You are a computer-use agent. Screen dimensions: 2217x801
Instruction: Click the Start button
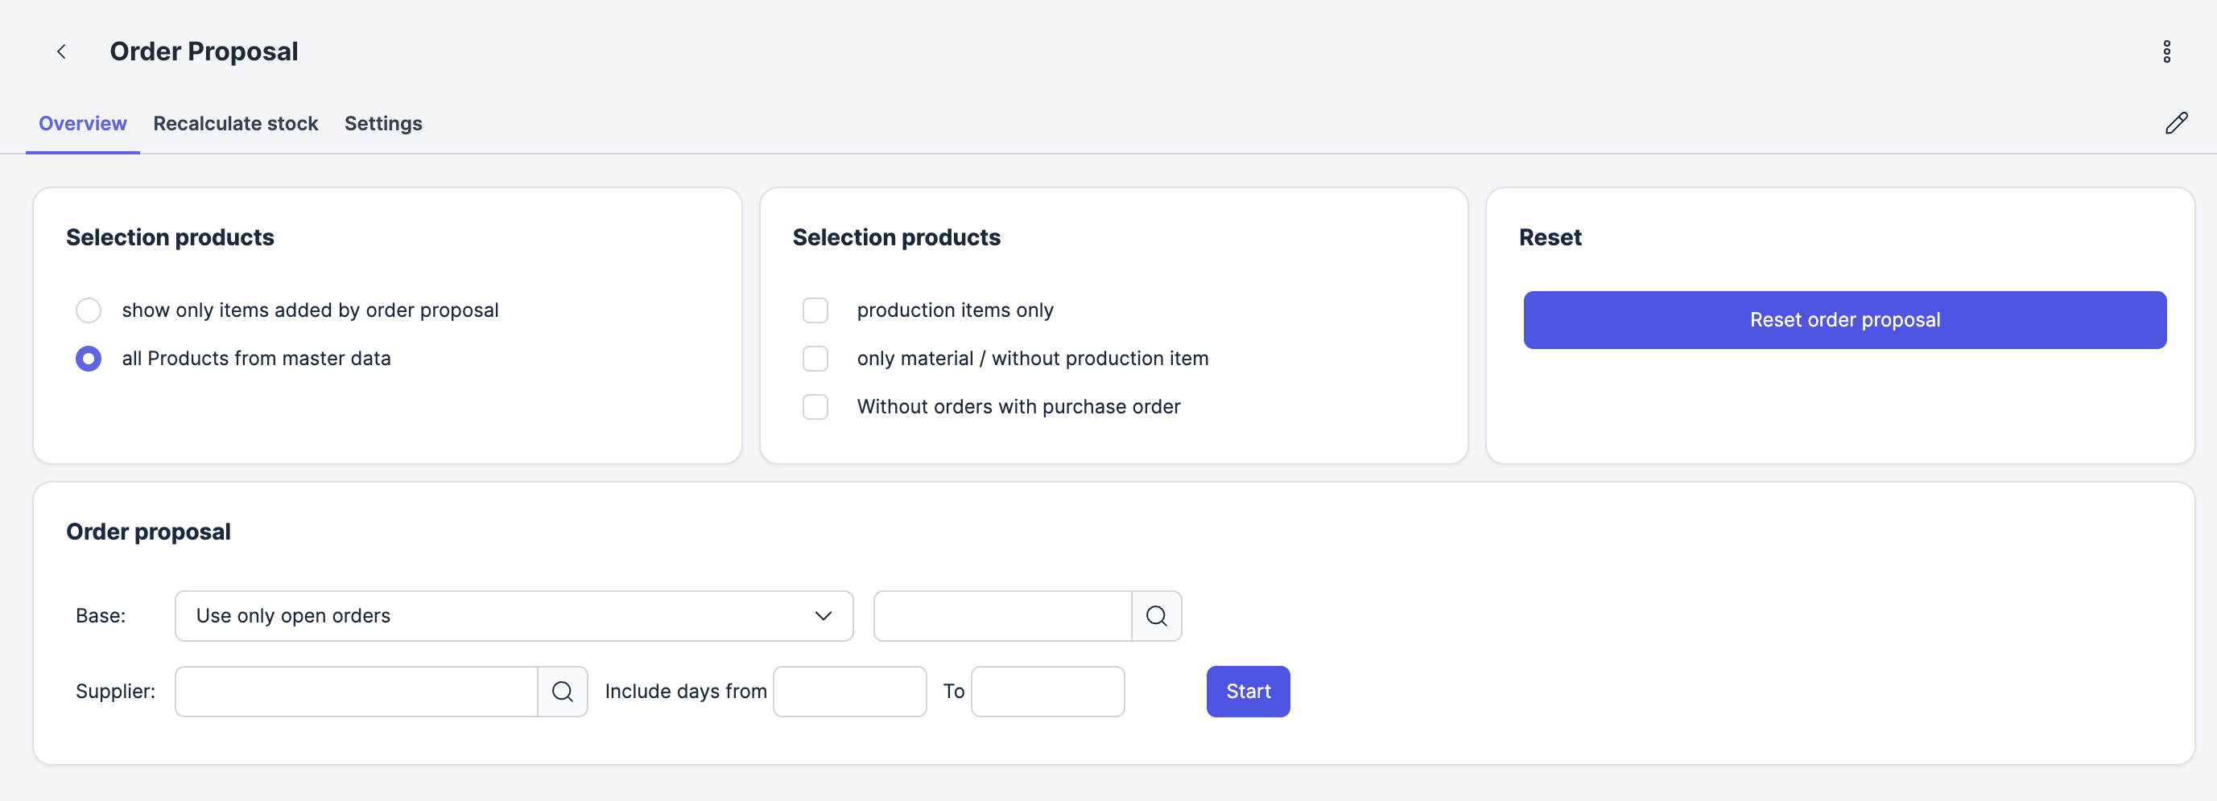point(1248,691)
